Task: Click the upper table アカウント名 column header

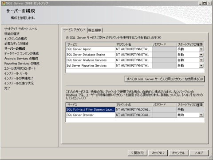Action: point(134,44)
